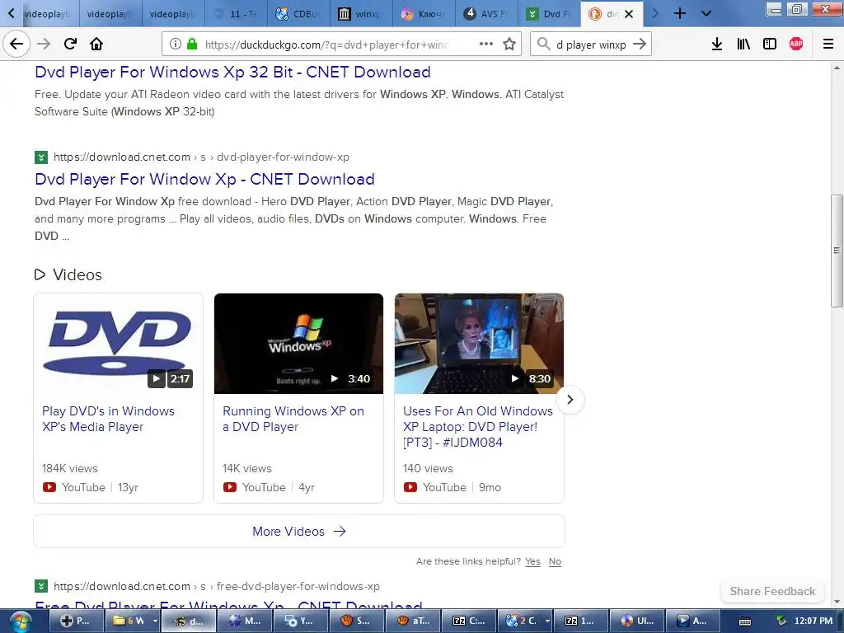
Task: Click the green padlock security icon
Action: [191, 45]
